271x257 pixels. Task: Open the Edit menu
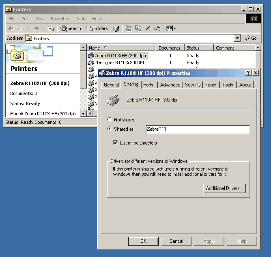25,19
